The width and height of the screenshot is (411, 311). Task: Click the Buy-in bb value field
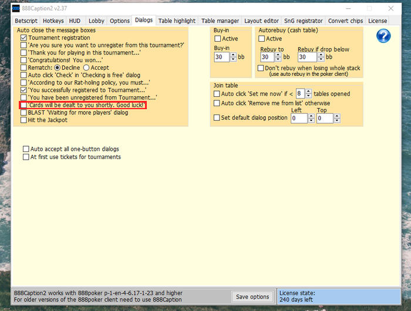[x=222, y=57]
